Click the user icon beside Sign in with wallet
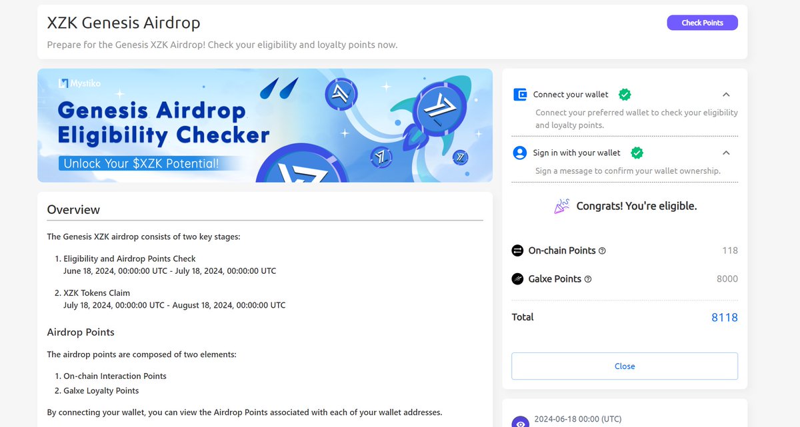Screen dimensions: 800x427 click(x=520, y=153)
